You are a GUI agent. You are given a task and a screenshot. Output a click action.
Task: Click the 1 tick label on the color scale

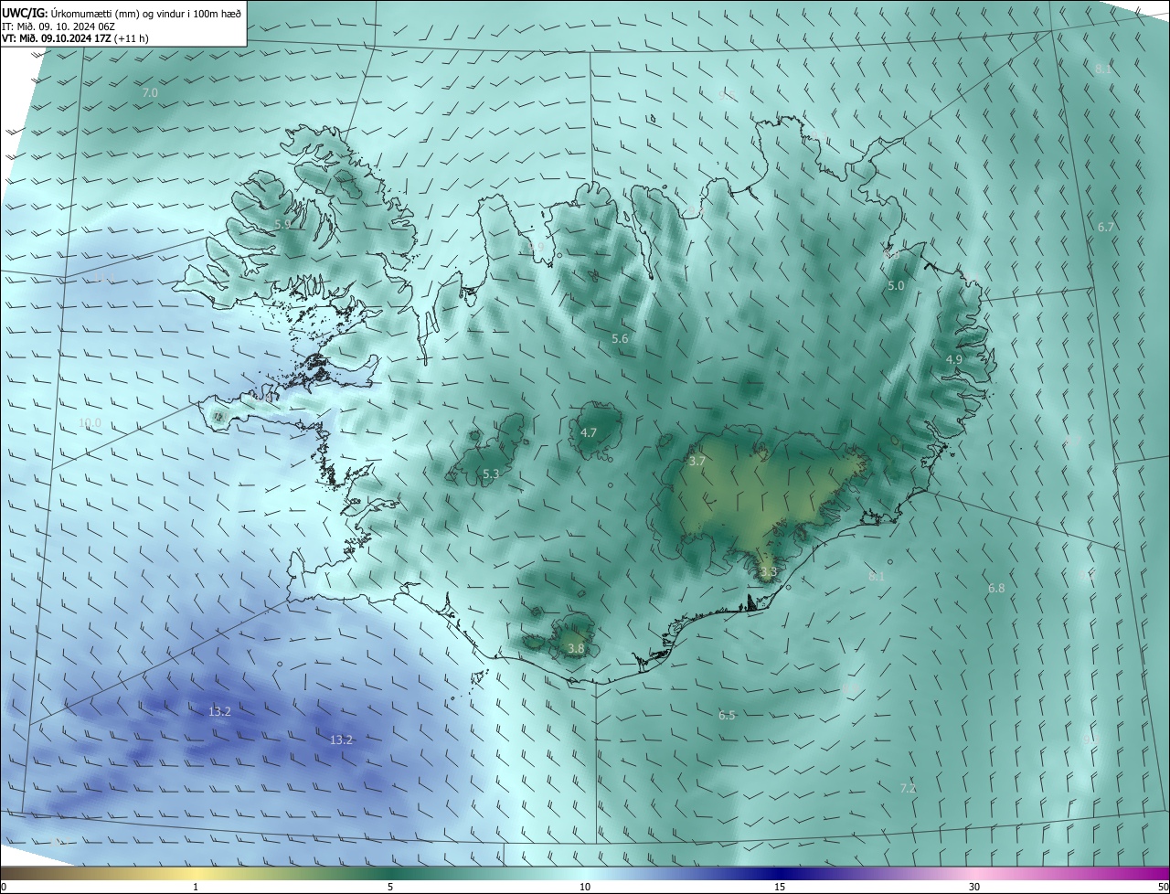tap(196, 888)
